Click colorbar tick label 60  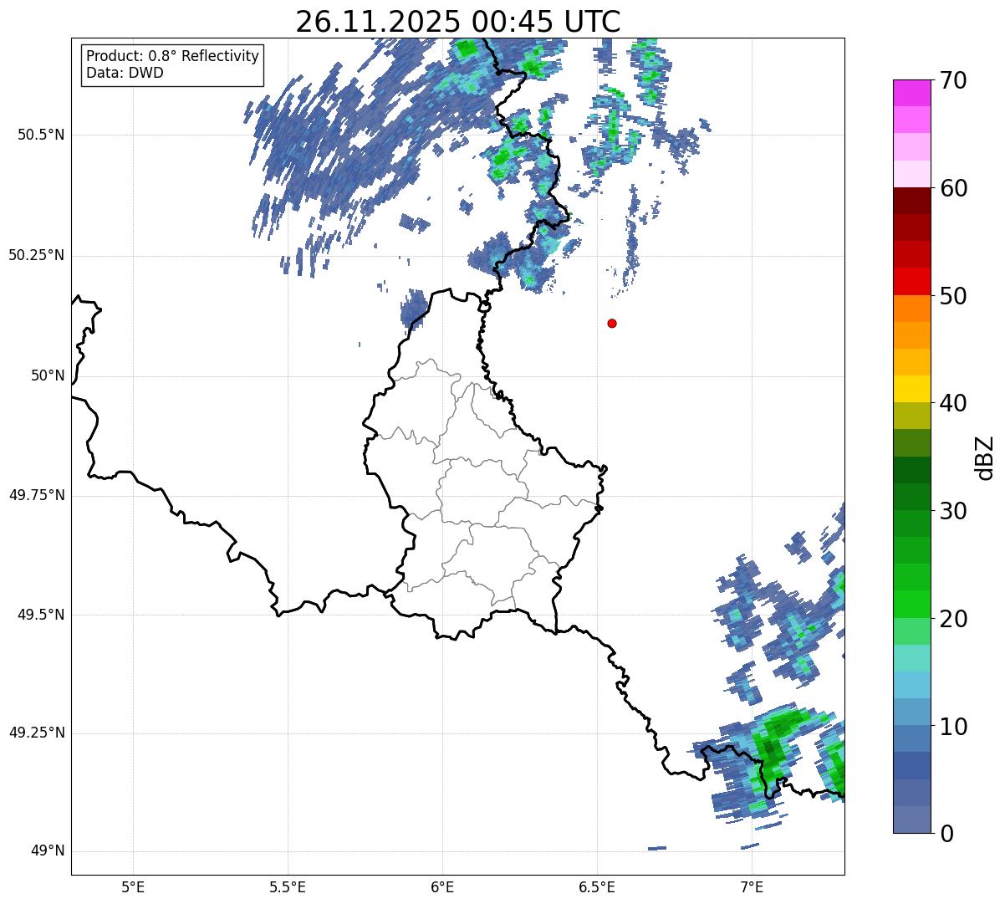tap(953, 188)
